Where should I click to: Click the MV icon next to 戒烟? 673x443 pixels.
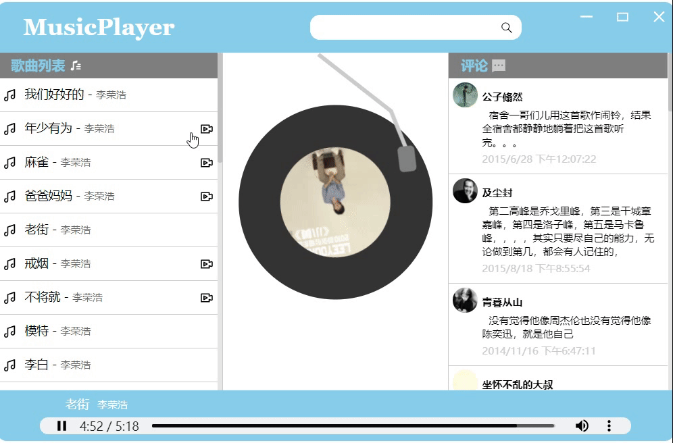[206, 263]
